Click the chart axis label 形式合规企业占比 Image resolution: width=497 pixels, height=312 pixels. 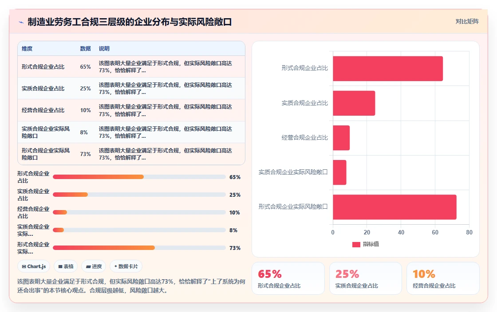tap(304, 68)
